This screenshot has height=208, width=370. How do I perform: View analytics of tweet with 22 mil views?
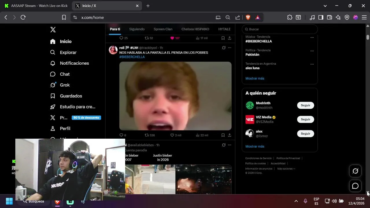202,135
